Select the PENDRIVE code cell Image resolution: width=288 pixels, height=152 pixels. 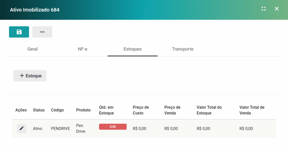(60, 129)
